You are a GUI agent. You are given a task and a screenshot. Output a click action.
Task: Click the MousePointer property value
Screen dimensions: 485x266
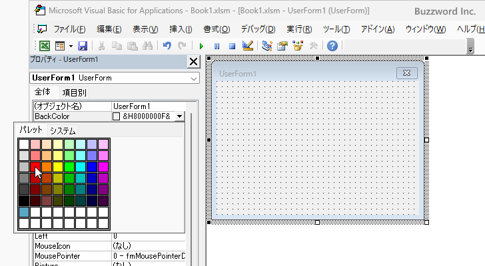point(149,256)
